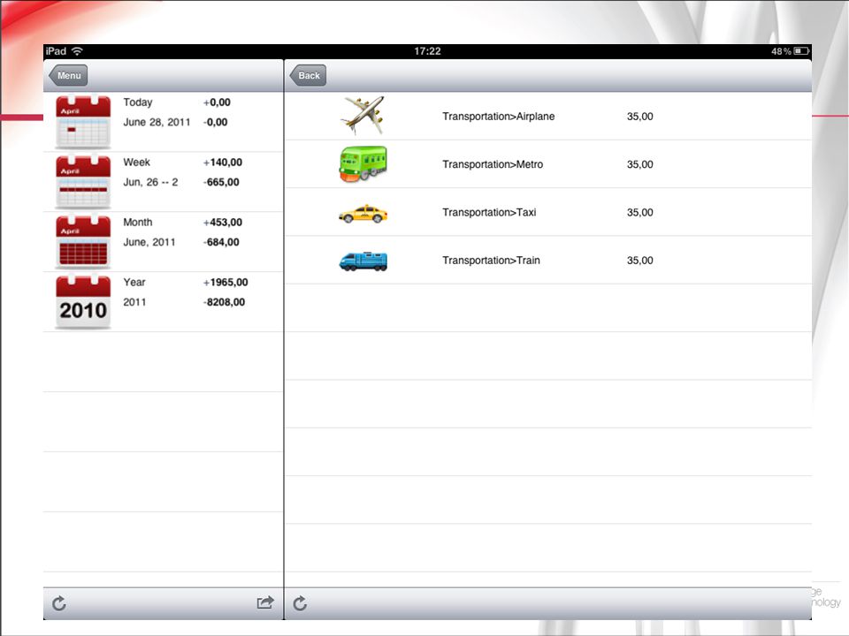Screen dimensions: 849x636
Task: Tap the Menu button
Action: (x=68, y=76)
